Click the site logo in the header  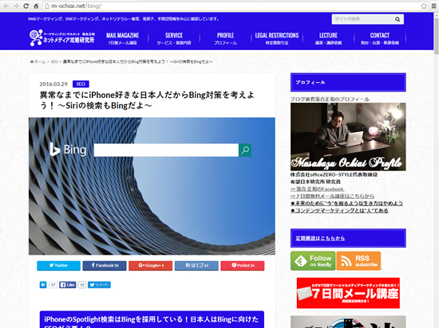(x=62, y=37)
